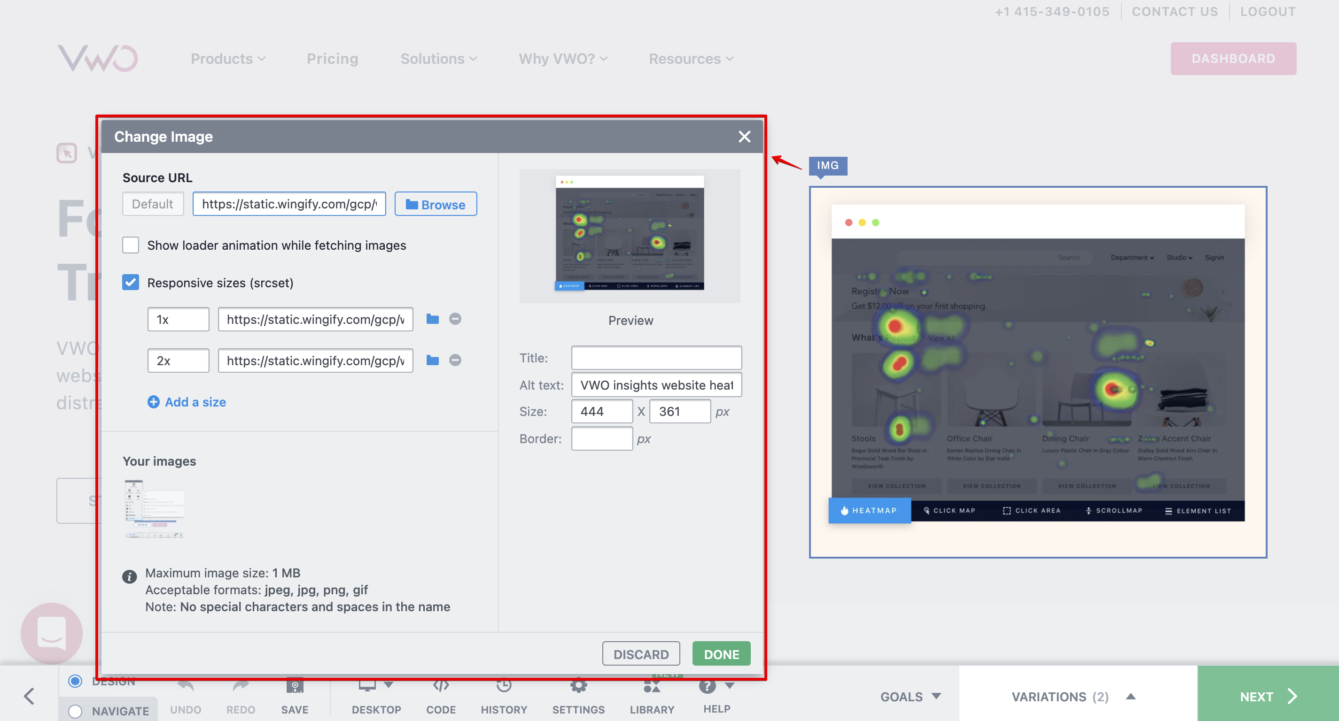This screenshot has width=1339, height=721.
Task: Click the 2x size label field
Action: coord(178,360)
